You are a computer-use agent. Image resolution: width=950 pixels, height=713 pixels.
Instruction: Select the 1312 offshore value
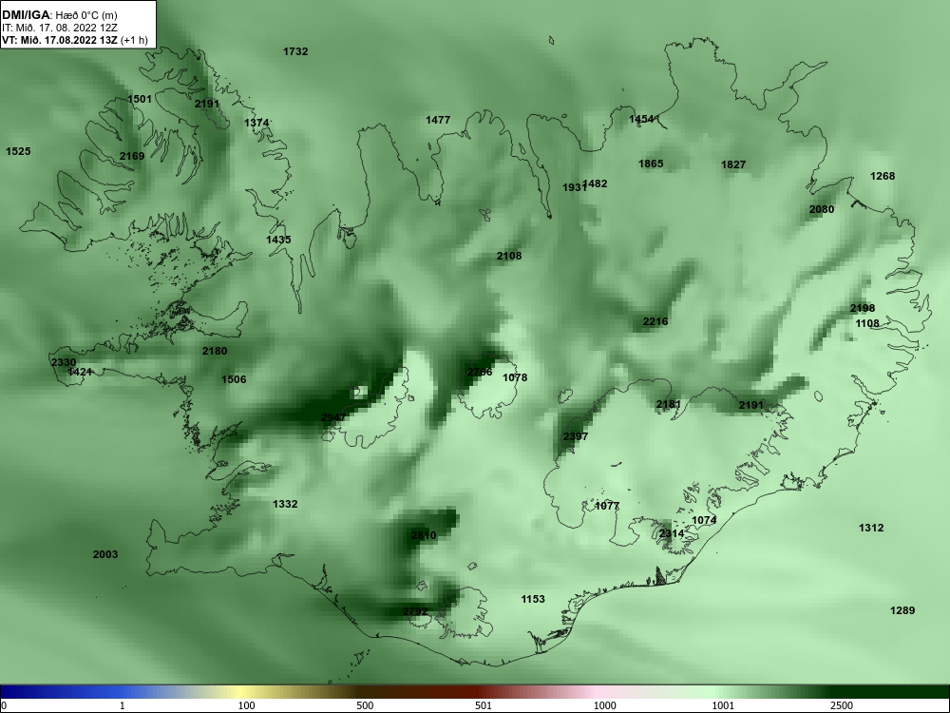pos(871,528)
